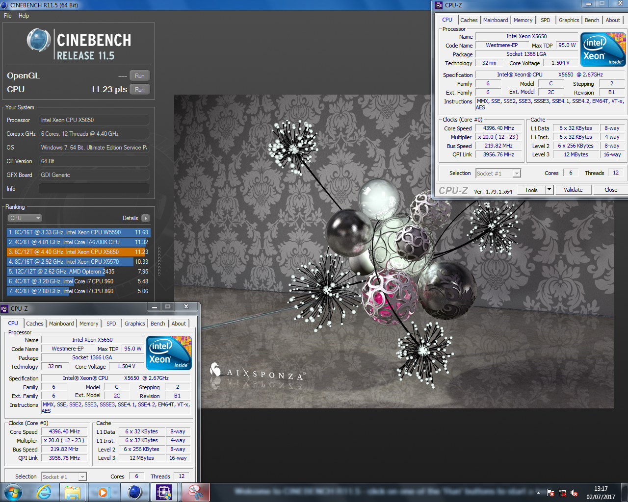Select highlighted ranking row Xeon X5650
The height and width of the screenshot is (502, 628).
(x=78, y=252)
